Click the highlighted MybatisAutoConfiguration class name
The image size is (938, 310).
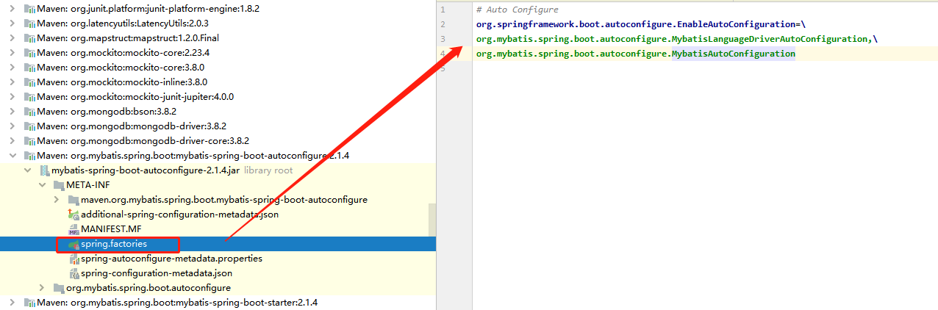coord(734,54)
